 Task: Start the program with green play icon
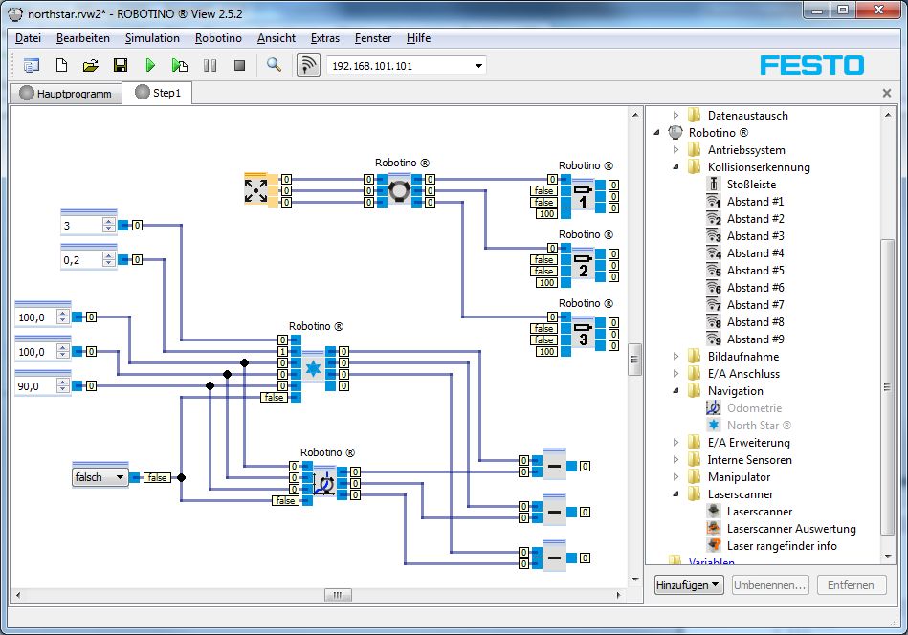click(x=150, y=65)
